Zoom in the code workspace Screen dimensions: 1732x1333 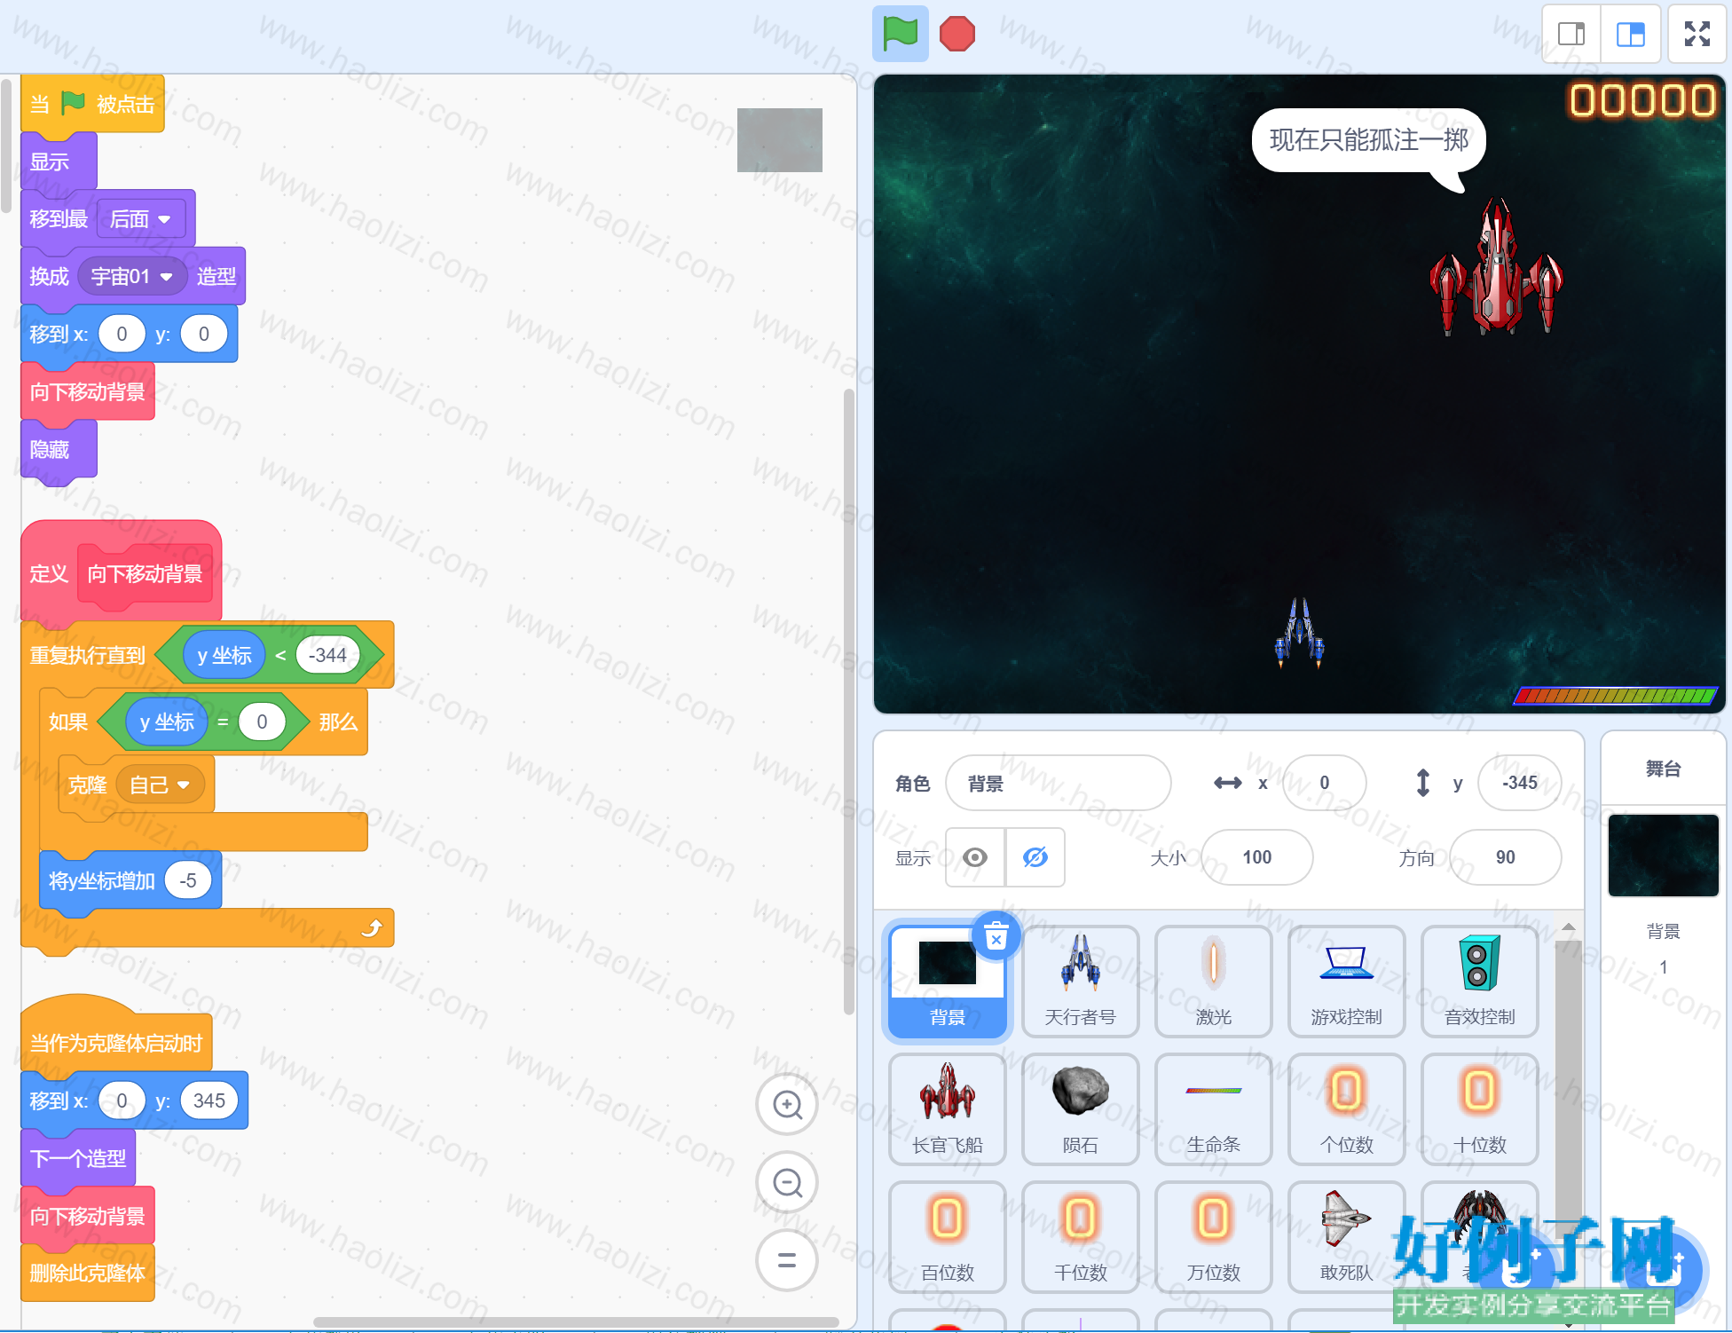[x=787, y=1105]
